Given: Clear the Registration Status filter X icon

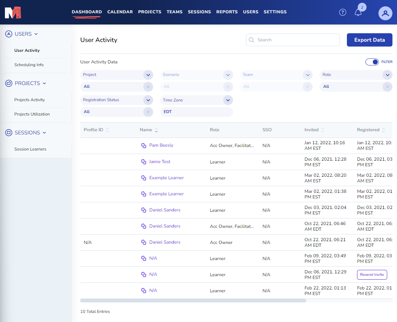Looking at the screenshot, I should click(x=148, y=112).
